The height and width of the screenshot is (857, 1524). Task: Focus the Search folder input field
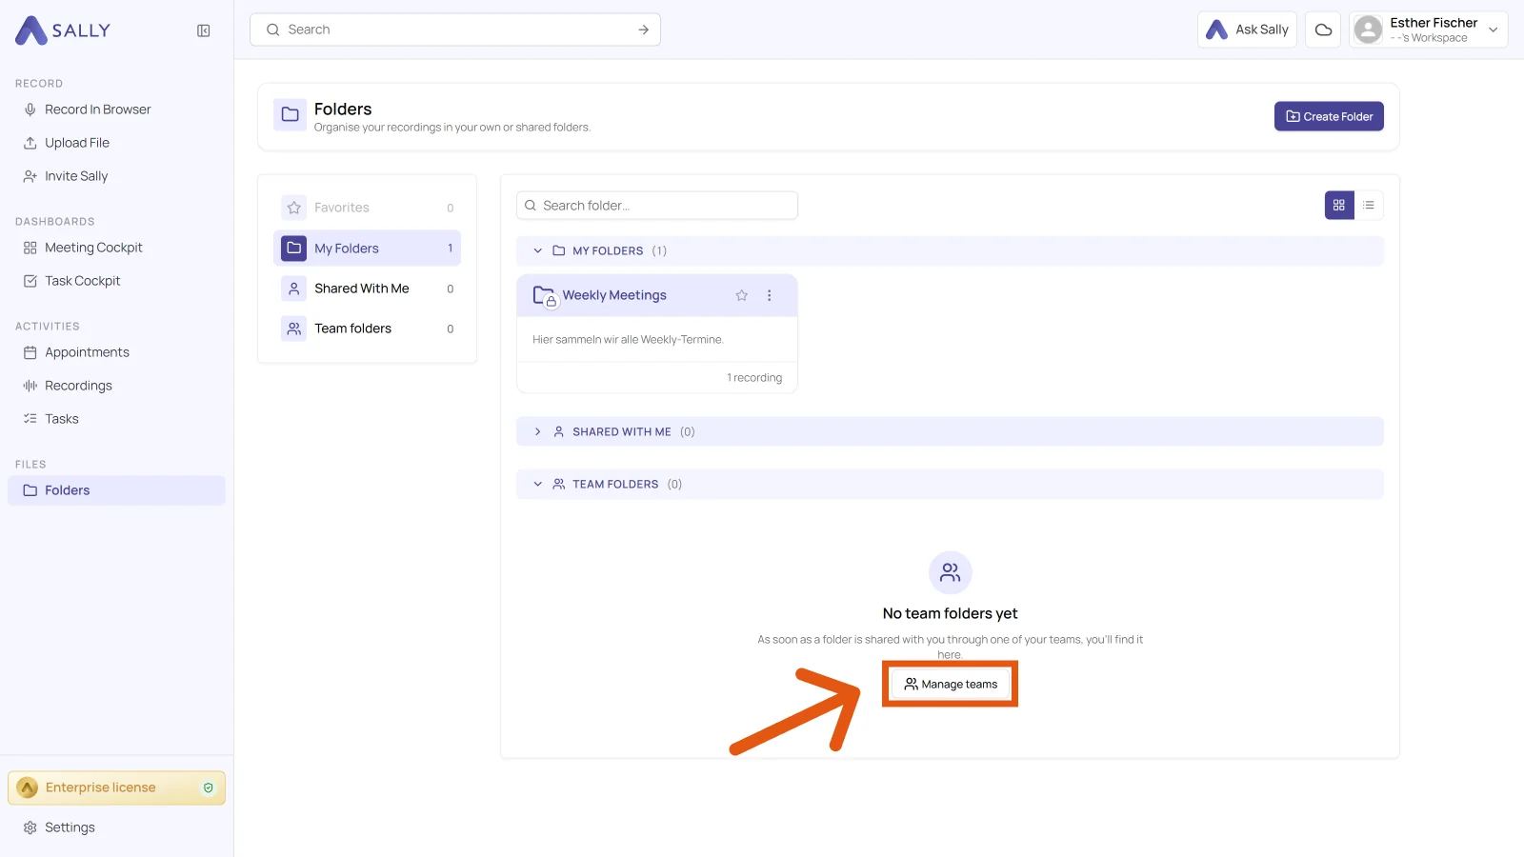click(657, 206)
